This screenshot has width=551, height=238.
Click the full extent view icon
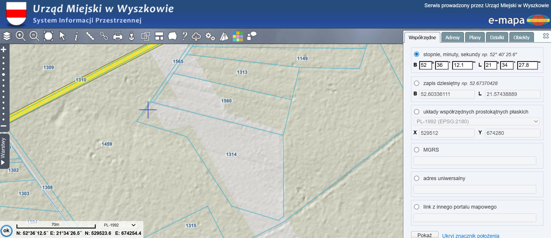[x=48, y=36]
